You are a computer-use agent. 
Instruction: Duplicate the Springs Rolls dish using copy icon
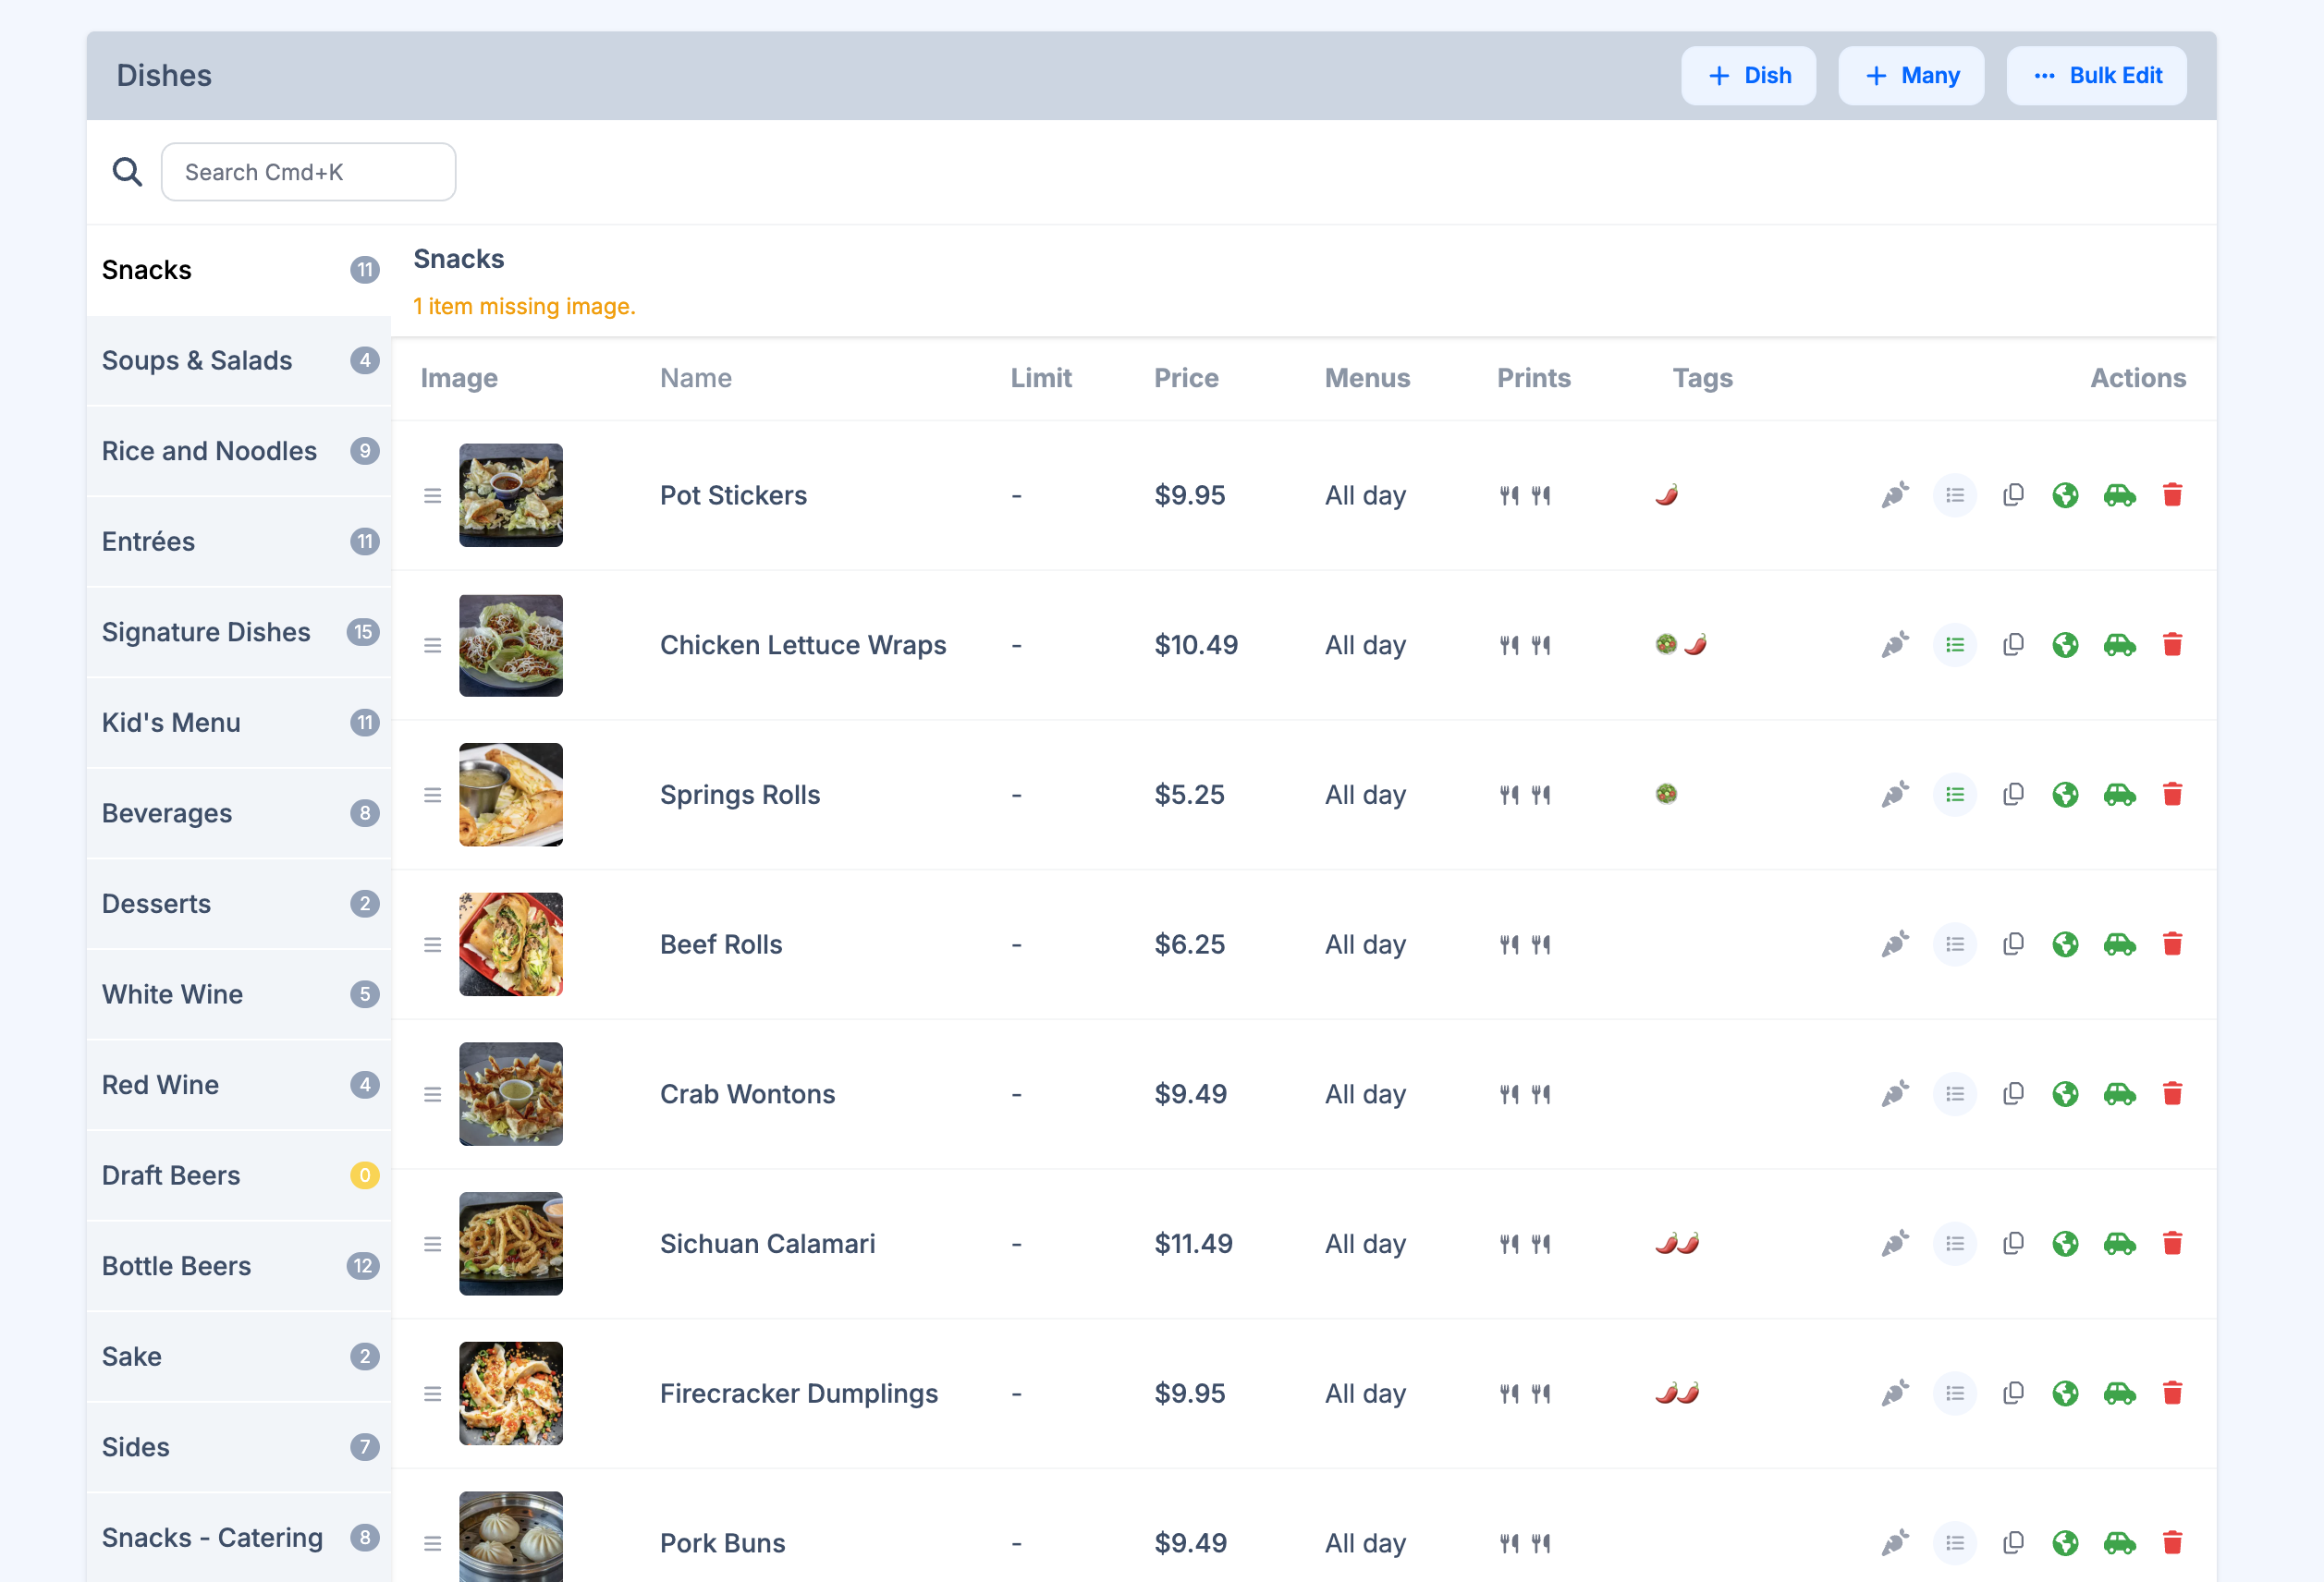coord(2013,794)
